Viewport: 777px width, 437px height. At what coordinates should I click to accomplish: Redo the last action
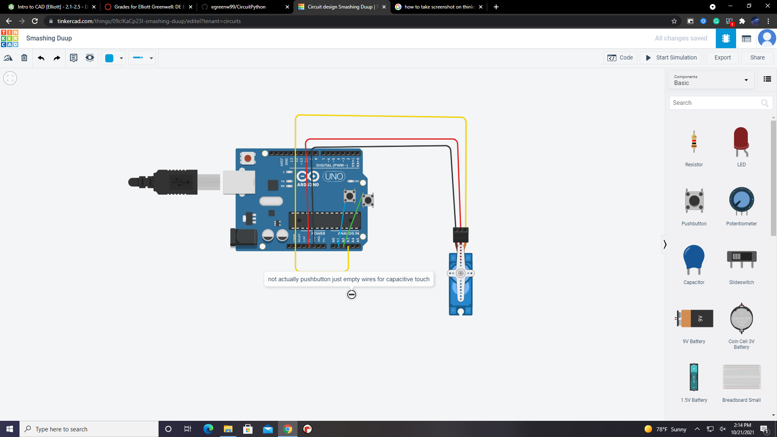57,58
